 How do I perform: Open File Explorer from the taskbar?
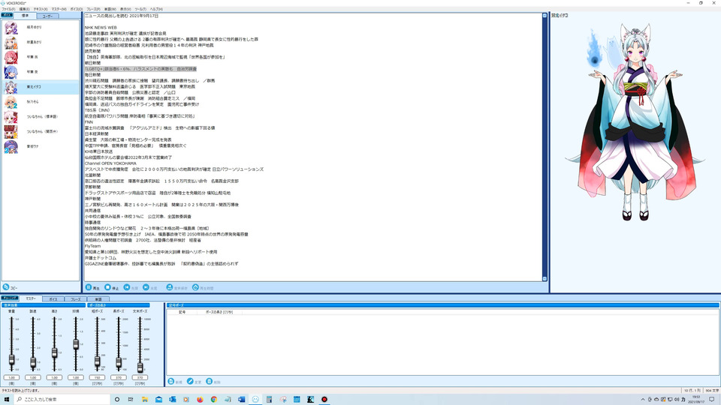point(144,400)
